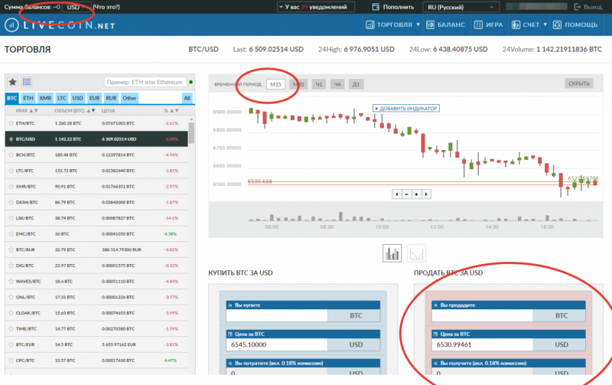The image size is (612, 385).
Task: Expand the notifications dropdown
Action: (x=316, y=7)
